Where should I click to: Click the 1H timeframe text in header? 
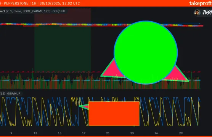[x=34, y=3]
